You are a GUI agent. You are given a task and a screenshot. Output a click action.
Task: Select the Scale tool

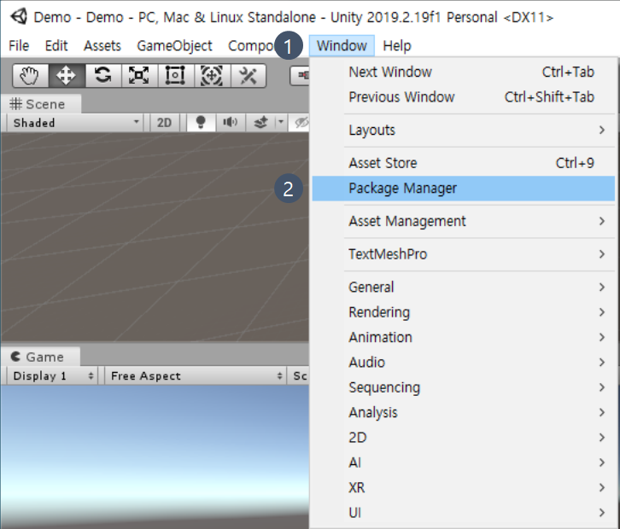pos(139,75)
